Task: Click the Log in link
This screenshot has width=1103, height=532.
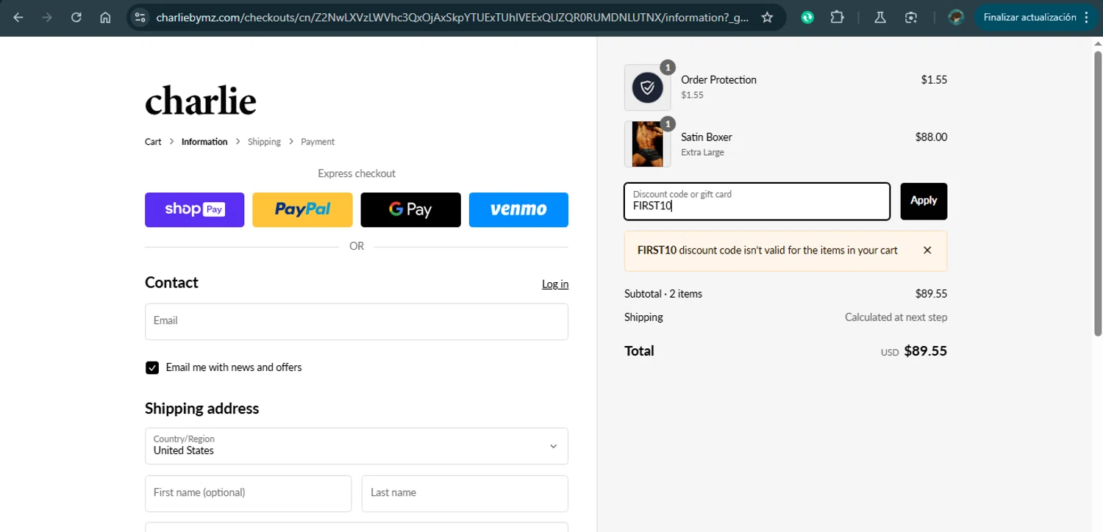Action: click(555, 284)
